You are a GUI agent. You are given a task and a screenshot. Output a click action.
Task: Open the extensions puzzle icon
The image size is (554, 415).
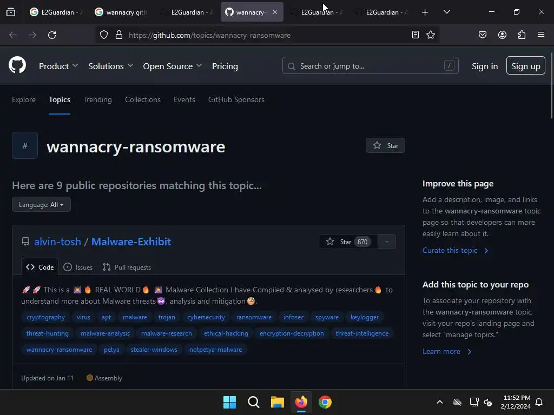pos(522,35)
